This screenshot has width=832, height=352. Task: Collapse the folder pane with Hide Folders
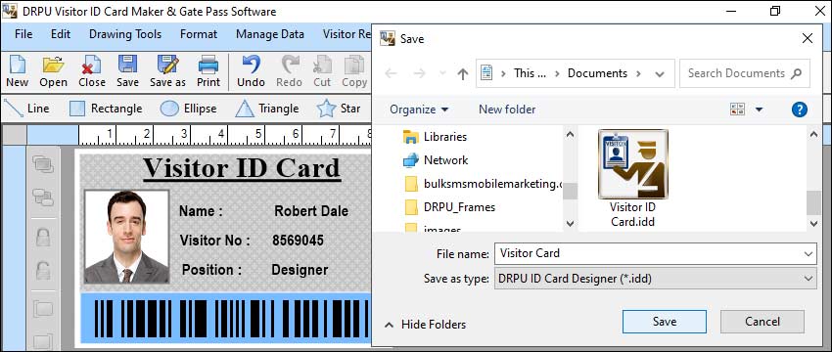point(426,325)
